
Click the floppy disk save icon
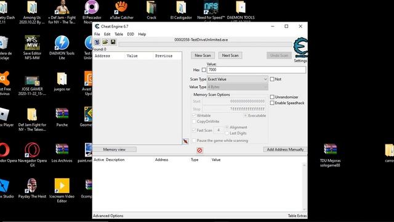pos(113,42)
